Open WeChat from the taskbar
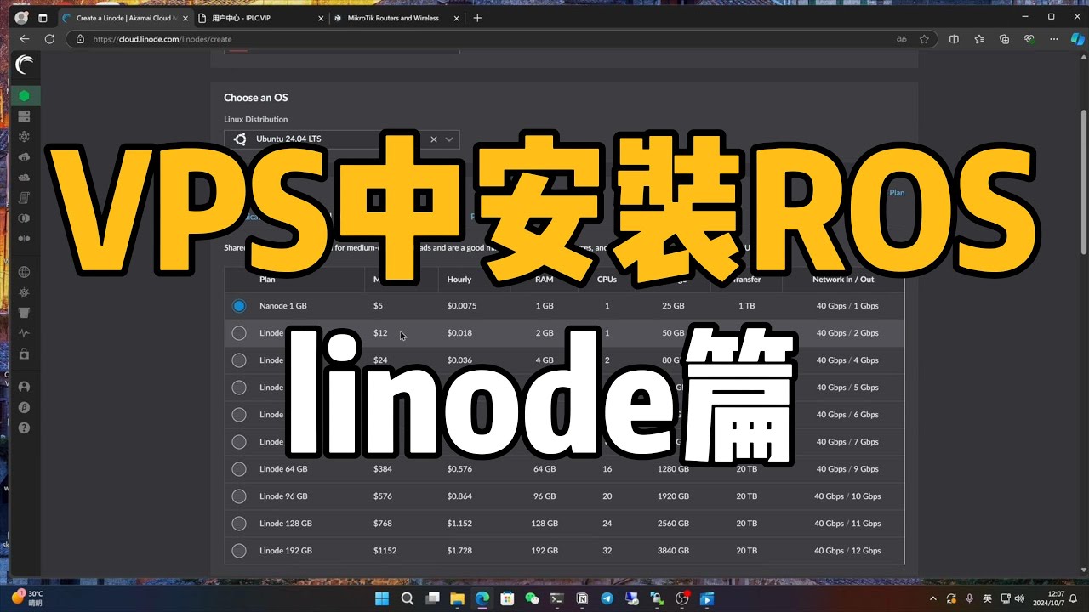The height and width of the screenshot is (612, 1089). point(532,598)
